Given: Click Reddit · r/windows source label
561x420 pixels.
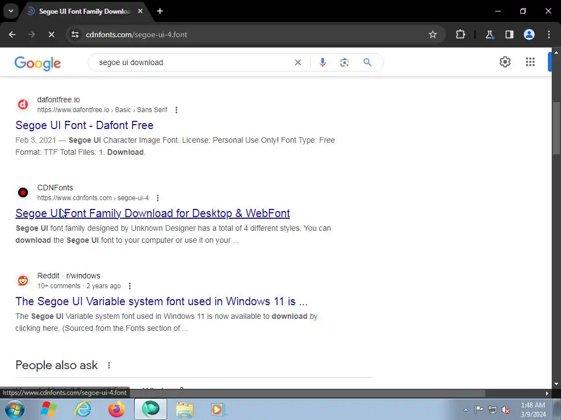Looking at the screenshot, I should (68, 276).
